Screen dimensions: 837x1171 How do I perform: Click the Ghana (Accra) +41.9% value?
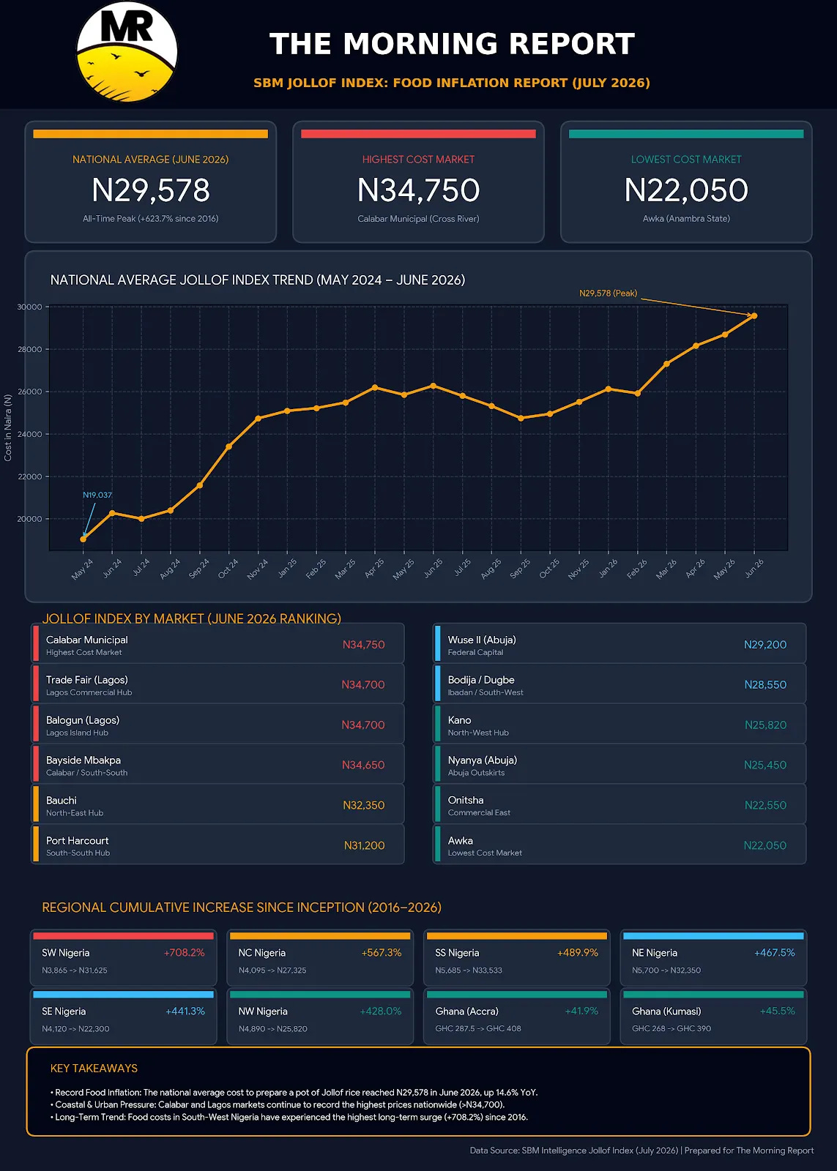pos(581,1011)
